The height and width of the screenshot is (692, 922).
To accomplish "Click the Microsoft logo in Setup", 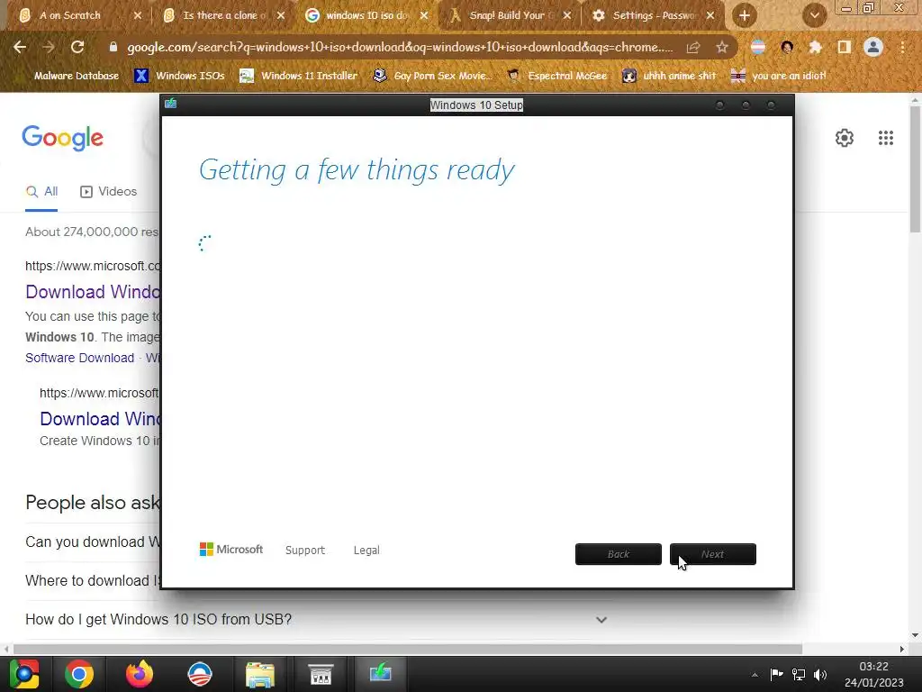I will pos(231,550).
